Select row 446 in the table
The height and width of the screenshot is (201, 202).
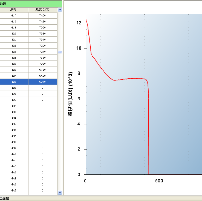pyautogui.click(x=14, y=190)
